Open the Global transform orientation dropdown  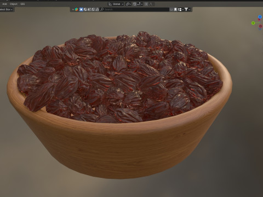pyautogui.click(x=116, y=4)
